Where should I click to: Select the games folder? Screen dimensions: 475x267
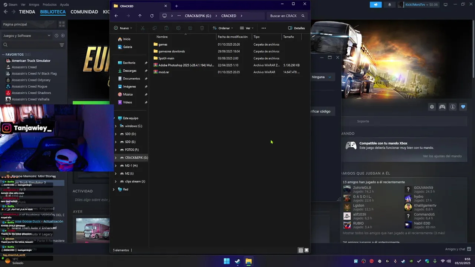[x=160, y=44]
